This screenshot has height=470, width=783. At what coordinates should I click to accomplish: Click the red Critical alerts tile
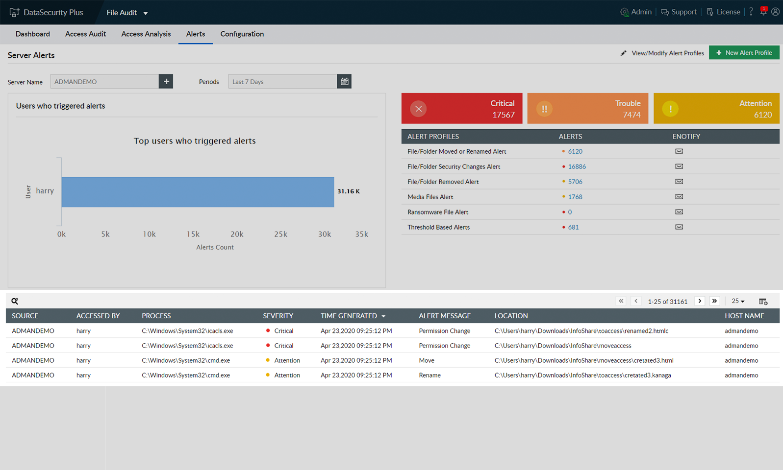(461, 108)
